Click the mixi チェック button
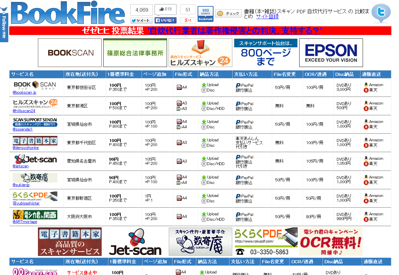The height and width of the screenshot is (275, 399). click(x=229, y=14)
